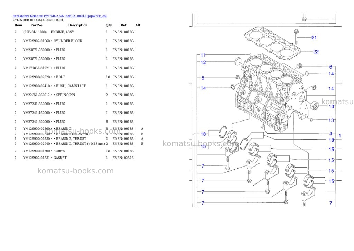This screenshot has width=354, height=251.
Task: Select part number YM129900-02940
Action: [x=36, y=144]
